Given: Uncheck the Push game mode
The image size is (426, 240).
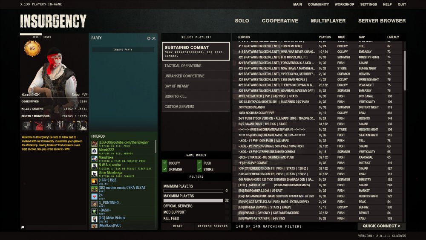Looking at the screenshot, I should click(x=199, y=163).
